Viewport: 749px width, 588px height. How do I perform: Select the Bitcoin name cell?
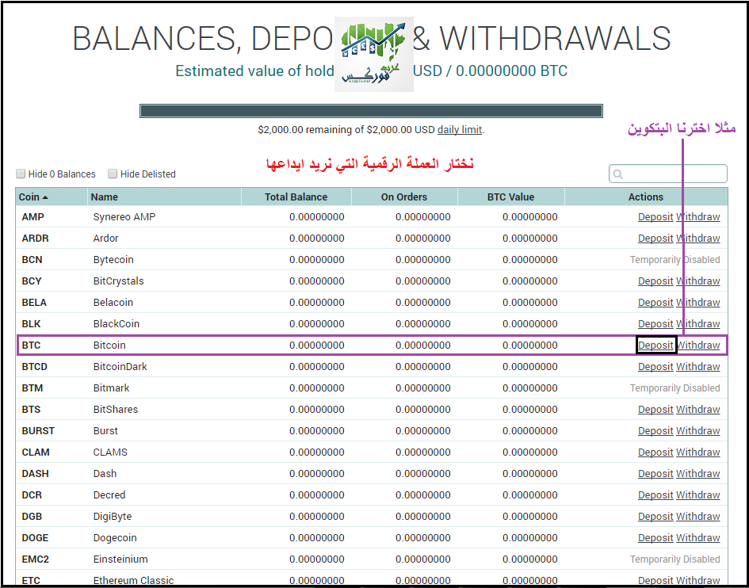[x=109, y=345]
